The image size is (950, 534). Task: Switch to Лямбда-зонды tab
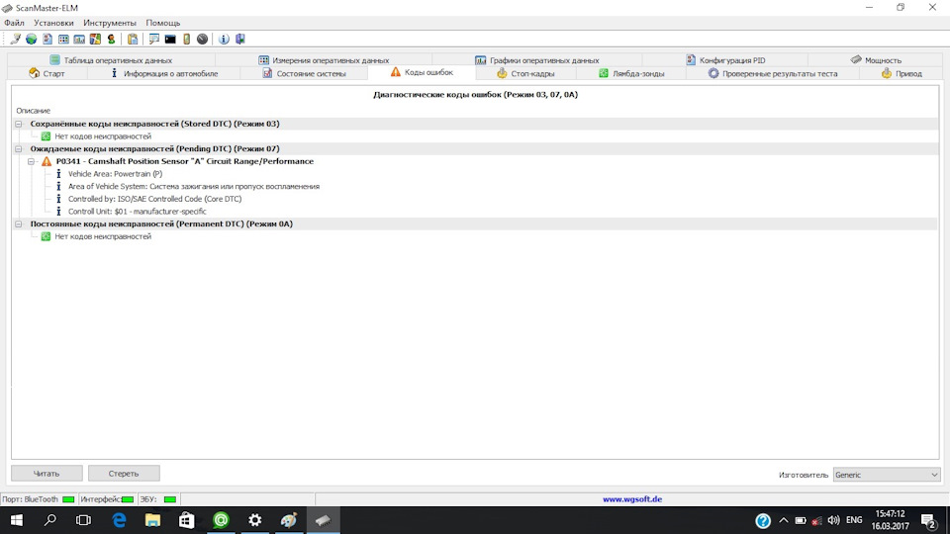(x=631, y=73)
